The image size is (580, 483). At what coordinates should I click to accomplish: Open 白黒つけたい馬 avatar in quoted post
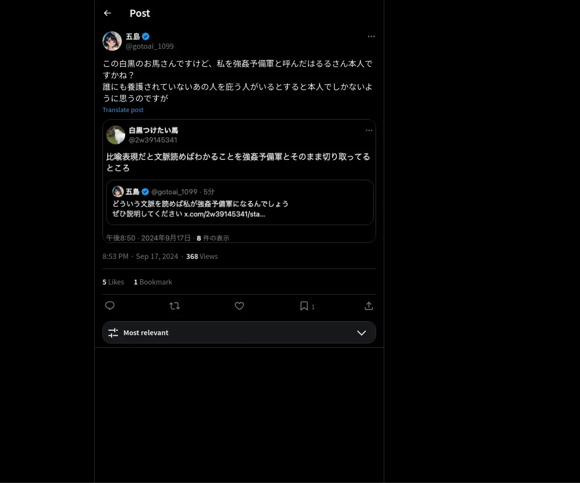pyautogui.click(x=116, y=135)
